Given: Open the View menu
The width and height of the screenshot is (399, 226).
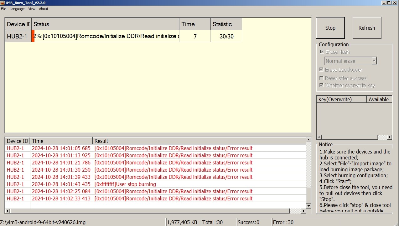Looking at the screenshot, I should tap(32, 9).
